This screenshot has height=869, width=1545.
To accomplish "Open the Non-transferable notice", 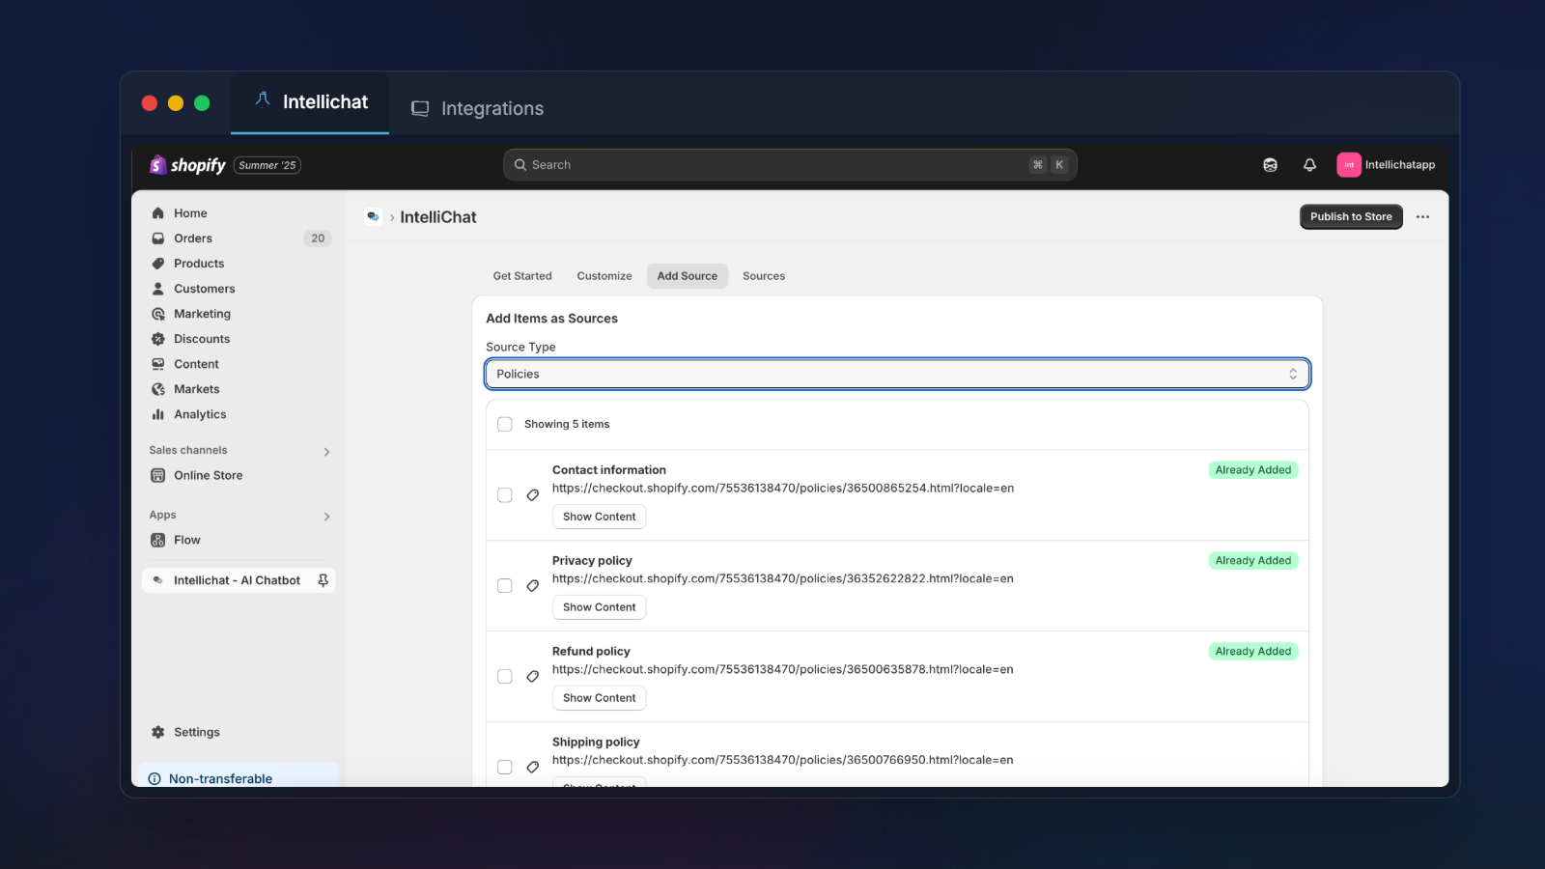I will tap(239, 776).
